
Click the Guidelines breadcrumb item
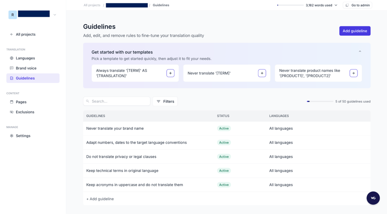(161, 5)
